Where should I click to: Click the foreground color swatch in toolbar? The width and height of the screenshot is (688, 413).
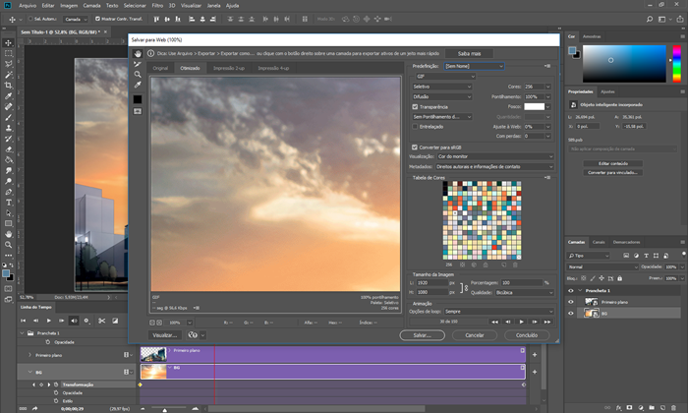coord(6,273)
